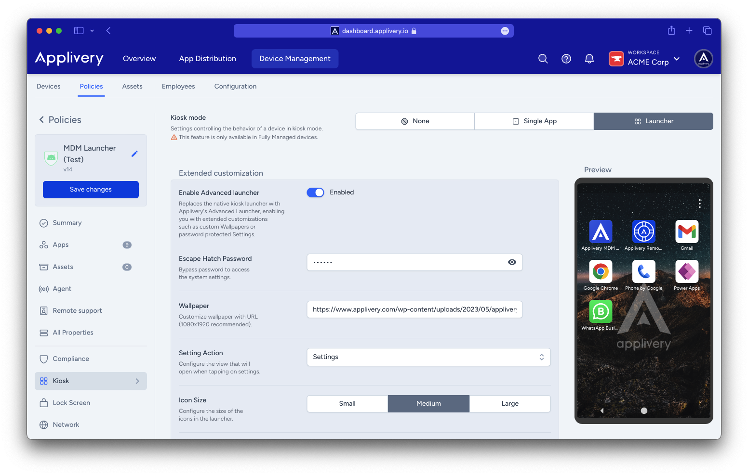Screen dimensions: 748x475
Task: Choose Small icon size
Action: (347, 404)
